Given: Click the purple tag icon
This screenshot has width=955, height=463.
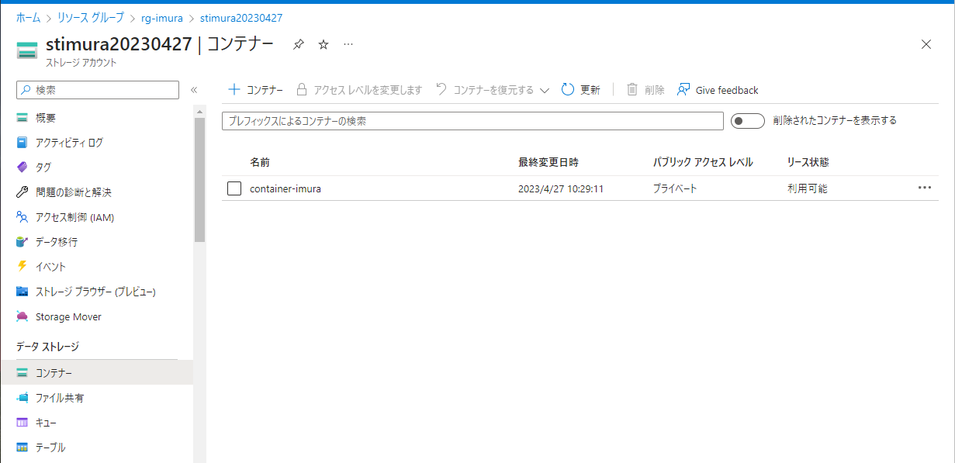Looking at the screenshot, I should coord(22,168).
